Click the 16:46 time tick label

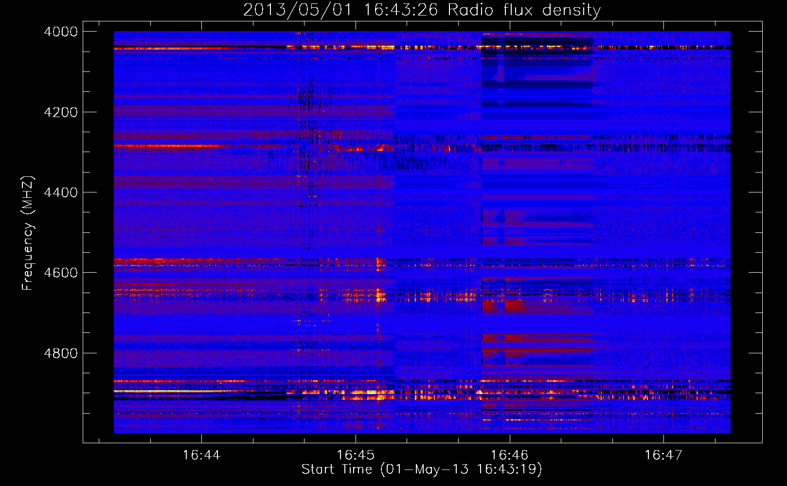click(x=509, y=455)
